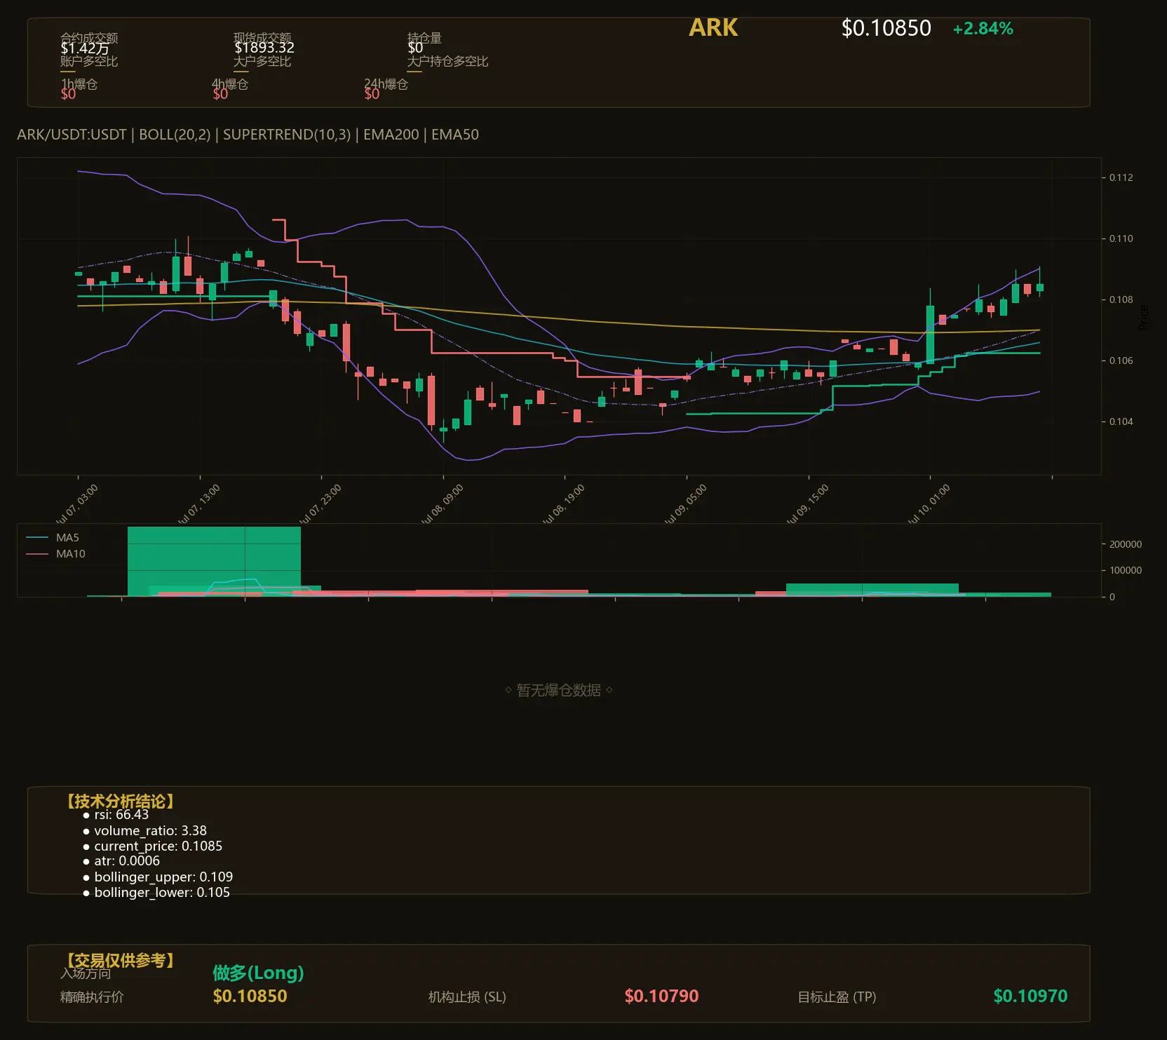Select the 0.112 price axis label
The height and width of the screenshot is (1040, 1167).
(1121, 177)
